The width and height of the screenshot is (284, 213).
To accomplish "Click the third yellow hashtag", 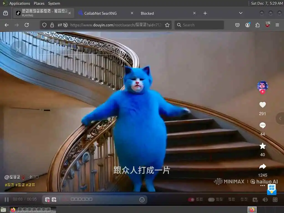I will coord(31,185).
